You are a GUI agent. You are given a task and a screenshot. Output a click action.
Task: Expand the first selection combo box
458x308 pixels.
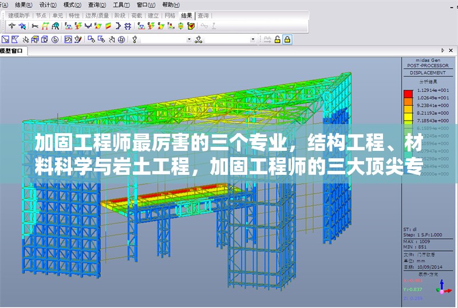pos(189,39)
